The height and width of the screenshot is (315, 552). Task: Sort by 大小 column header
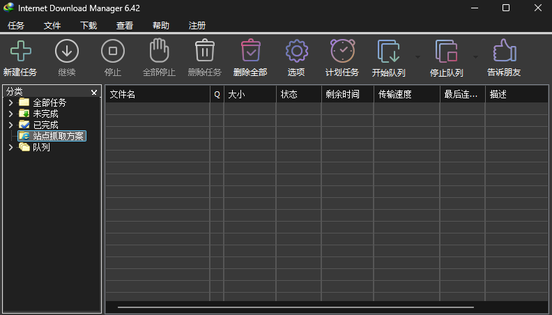pos(250,94)
